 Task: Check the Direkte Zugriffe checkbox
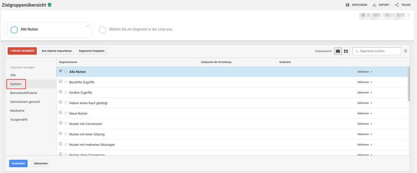(61, 92)
